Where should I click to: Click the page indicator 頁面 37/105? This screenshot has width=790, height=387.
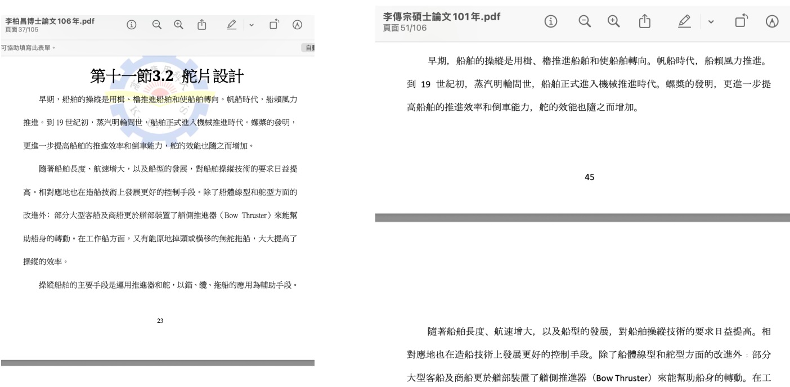click(21, 29)
